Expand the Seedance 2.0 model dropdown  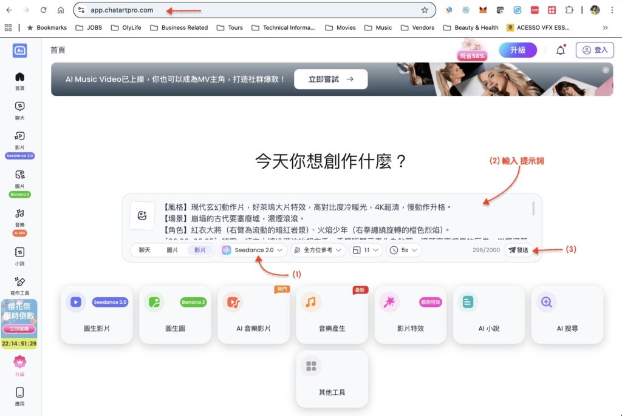click(253, 250)
